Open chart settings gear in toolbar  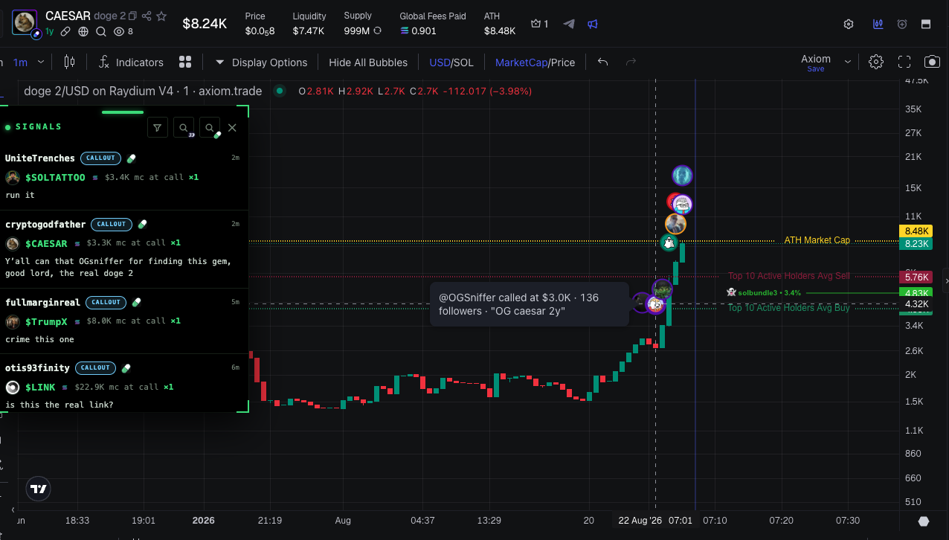coord(876,62)
